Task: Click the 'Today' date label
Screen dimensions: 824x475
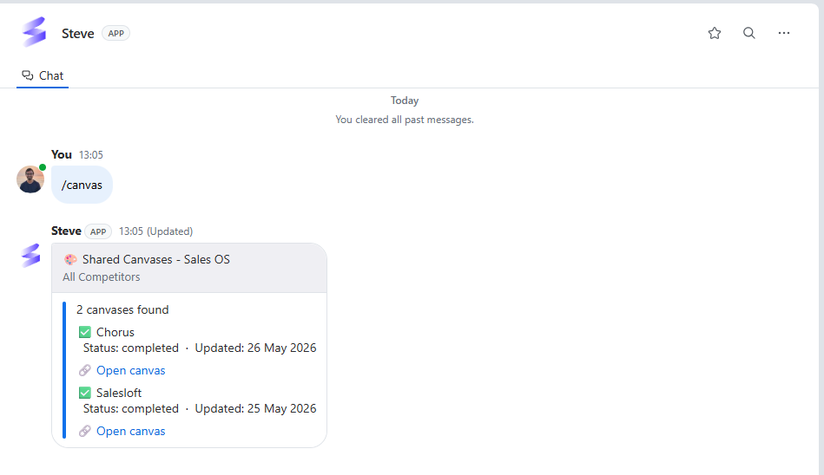Action: (x=405, y=101)
